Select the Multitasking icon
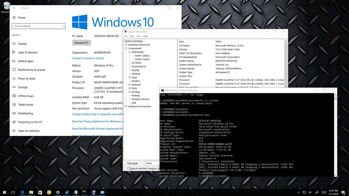The width and height of the screenshot is (349, 196). pos(14,114)
